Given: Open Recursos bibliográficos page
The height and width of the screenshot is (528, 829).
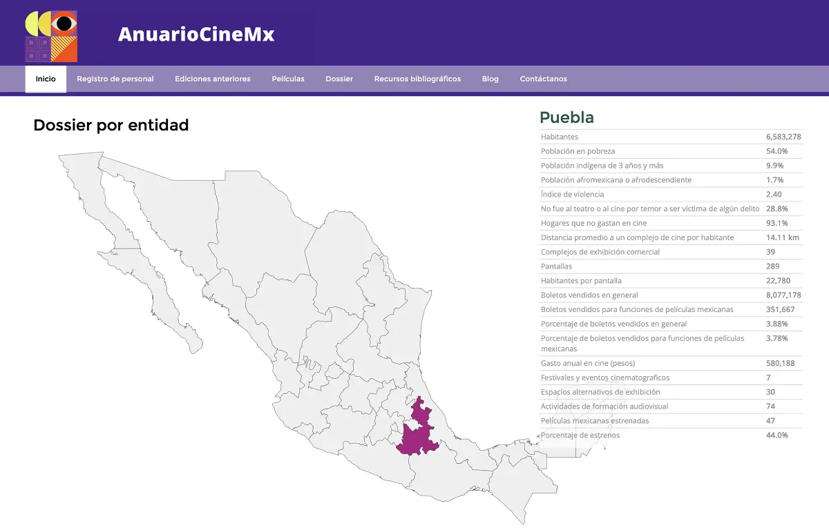Looking at the screenshot, I should (417, 79).
